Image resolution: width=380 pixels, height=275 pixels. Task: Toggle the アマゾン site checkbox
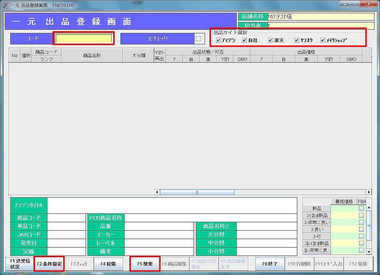[x=219, y=40]
